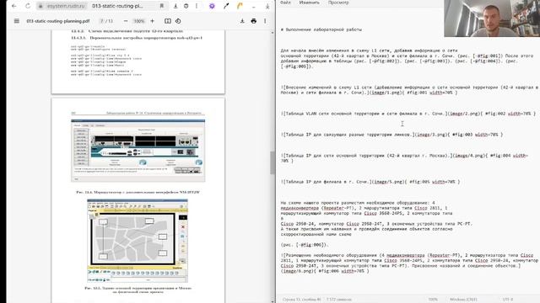This screenshot has height=303, width=540.
Task: Click the zoom level in editor status bar
Action: (x=433, y=300)
